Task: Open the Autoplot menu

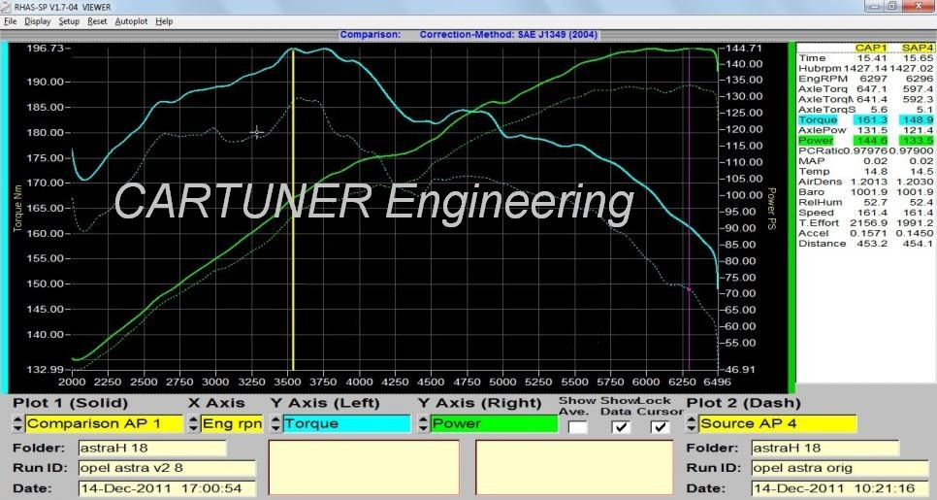Action: tap(131, 20)
